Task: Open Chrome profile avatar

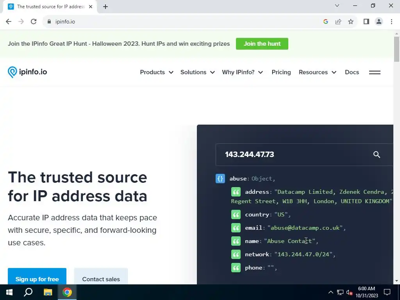Action: (379, 22)
